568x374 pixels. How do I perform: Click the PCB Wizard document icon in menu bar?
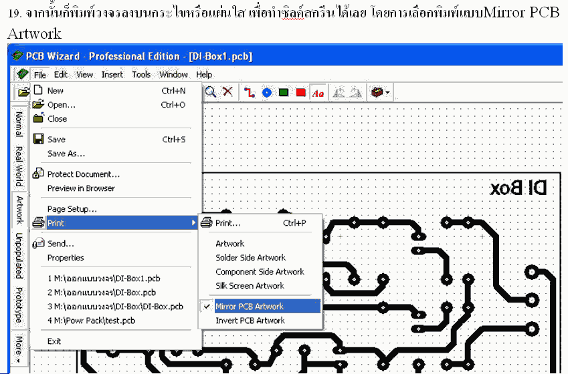click(23, 73)
